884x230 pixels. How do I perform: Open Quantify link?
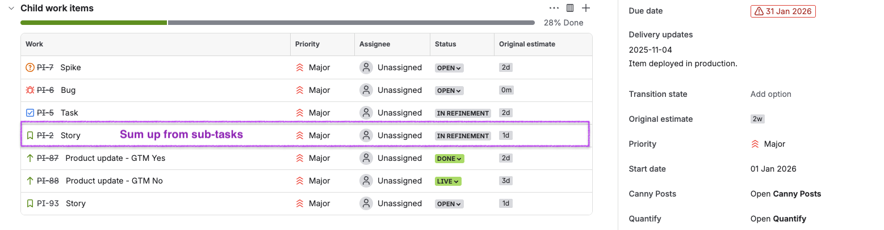pyautogui.click(x=778, y=219)
